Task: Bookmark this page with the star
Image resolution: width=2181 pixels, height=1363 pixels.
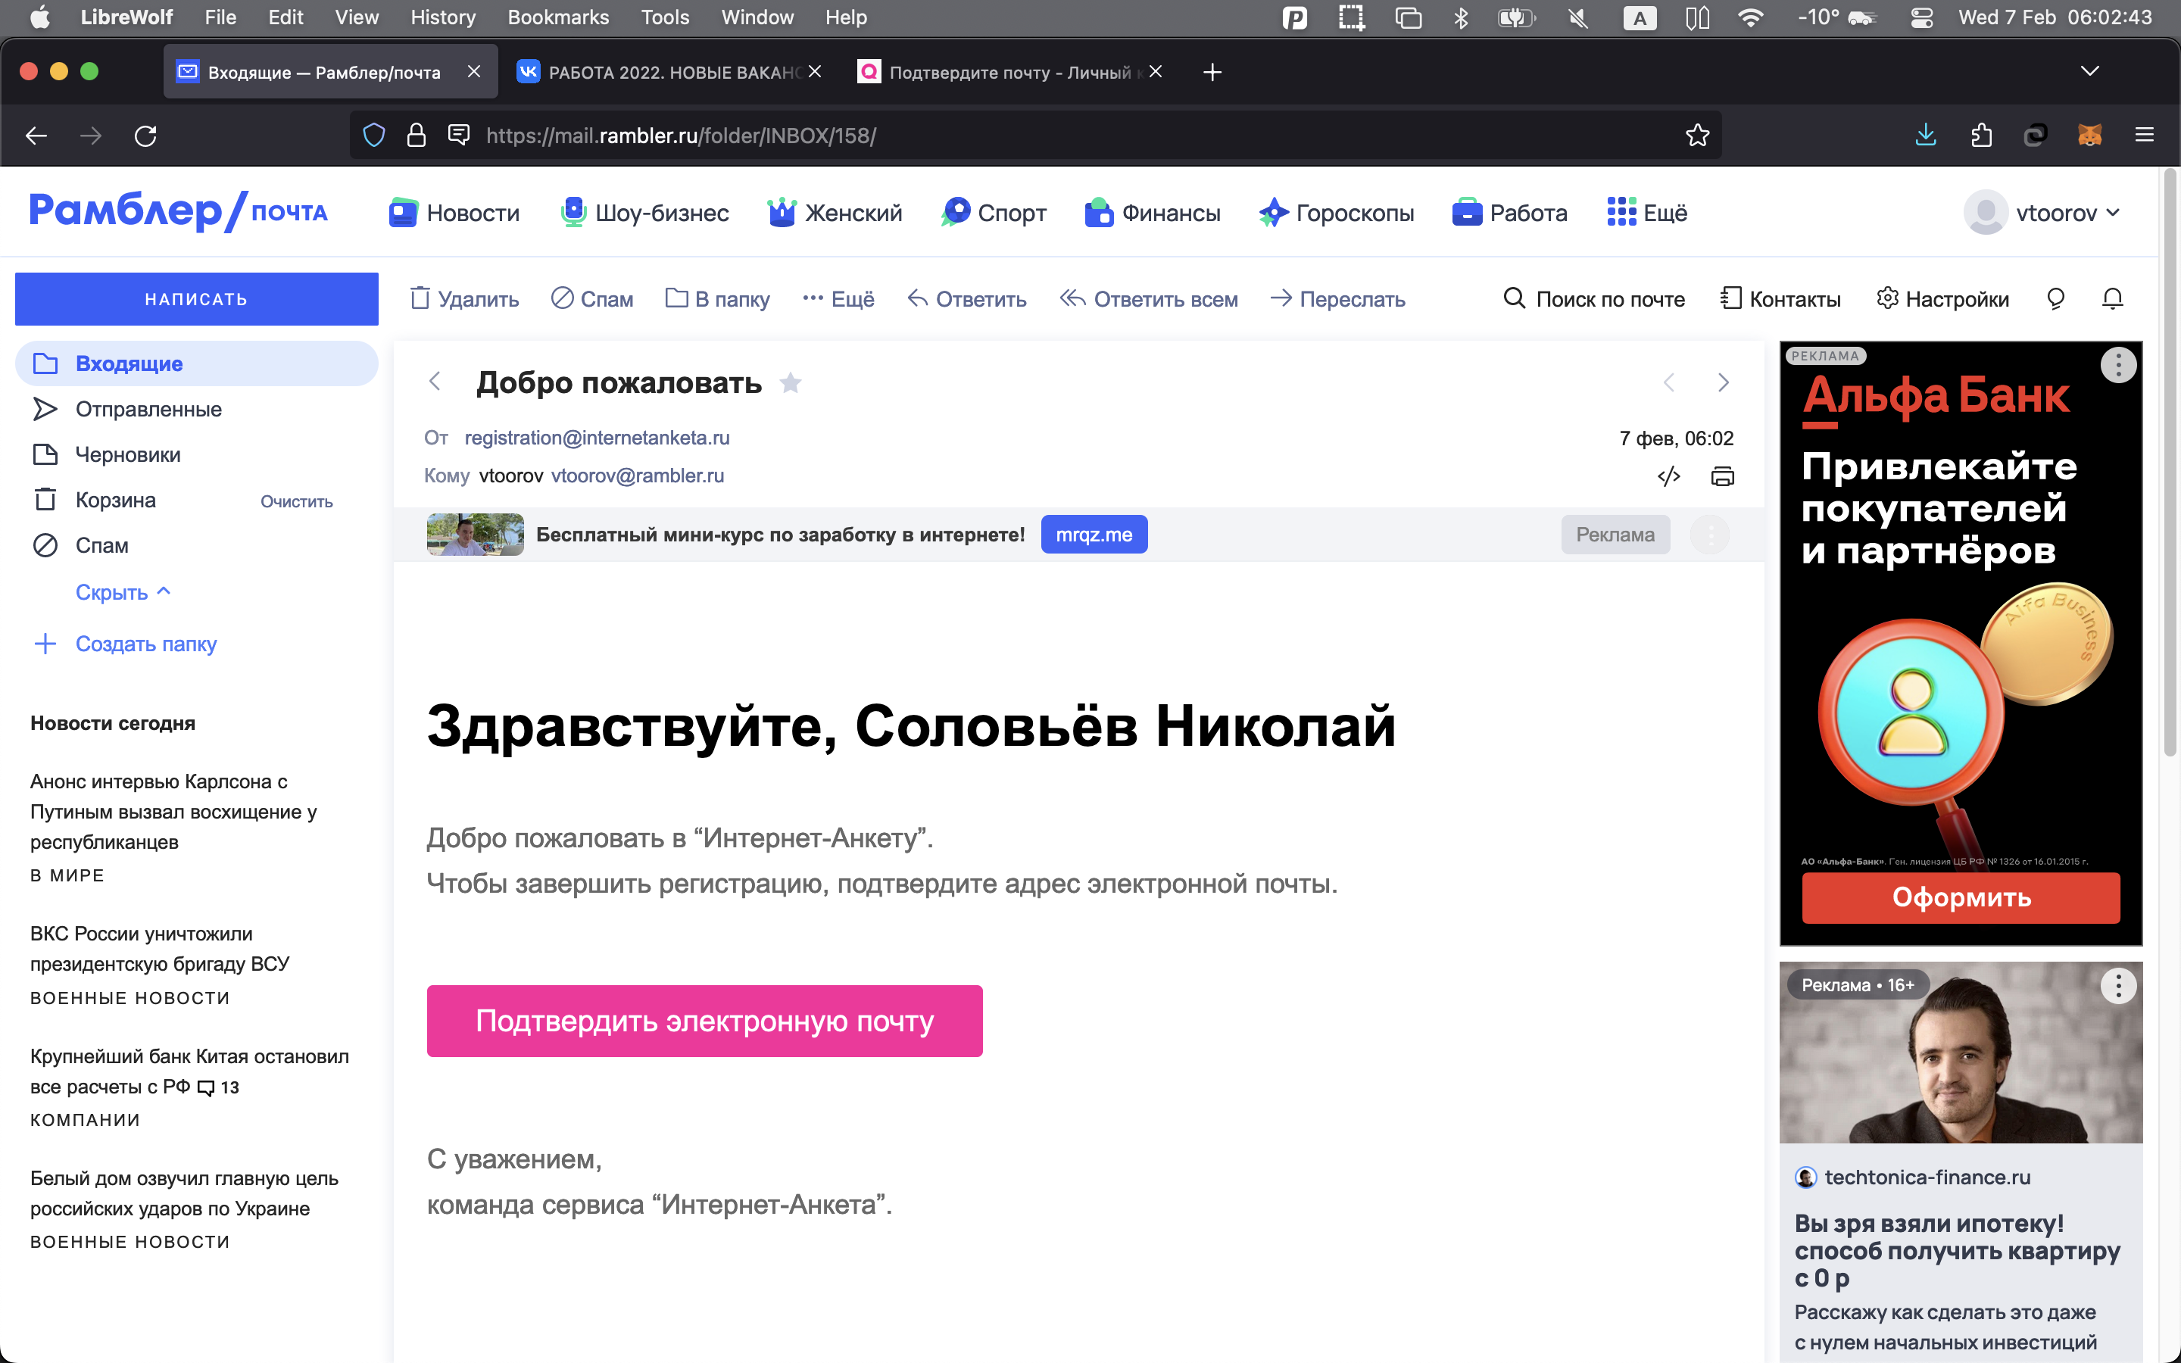Action: (x=1697, y=136)
